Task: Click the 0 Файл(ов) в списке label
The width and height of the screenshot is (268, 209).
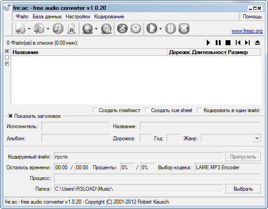Action: point(42,43)
